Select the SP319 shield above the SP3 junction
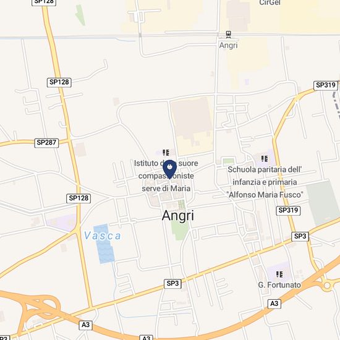This screenshot has width=340, height=340. point(288,211)
